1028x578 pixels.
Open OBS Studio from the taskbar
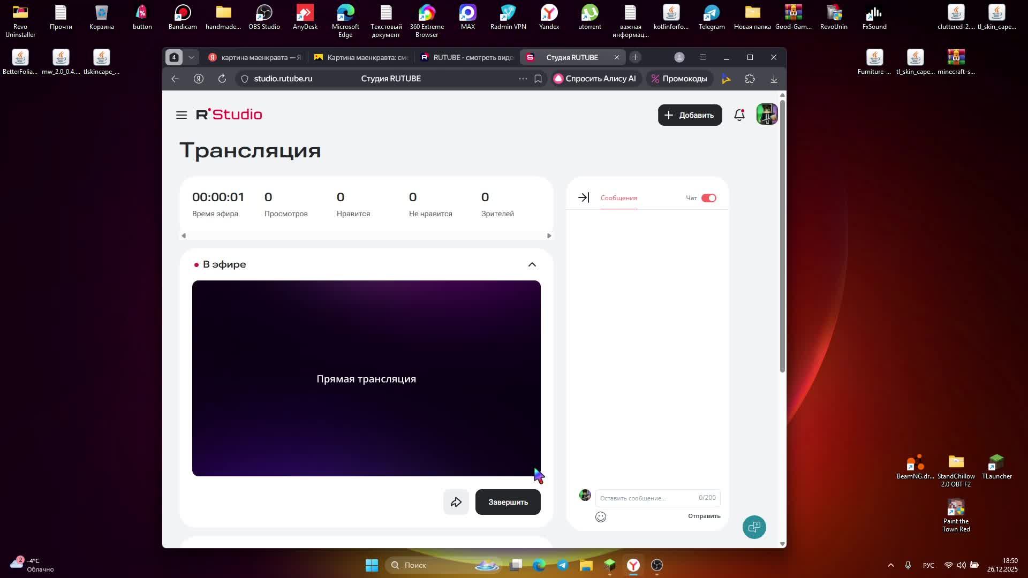pyautogui.click(x=657, y=565)
